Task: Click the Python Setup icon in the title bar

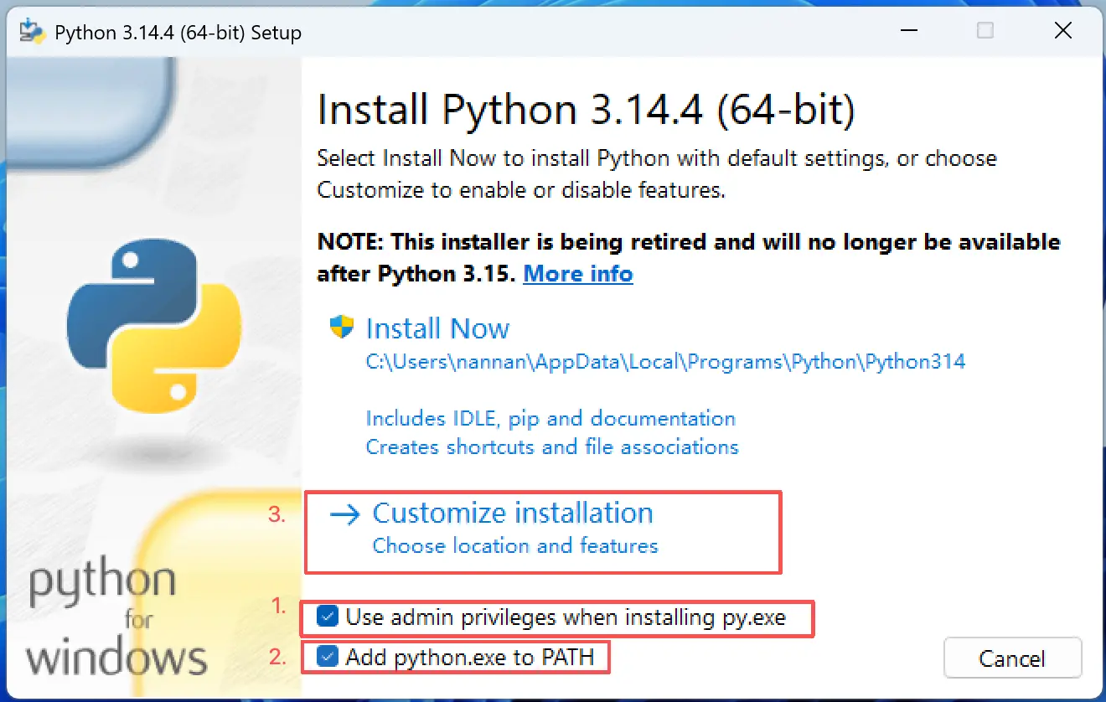Action: 32,31
